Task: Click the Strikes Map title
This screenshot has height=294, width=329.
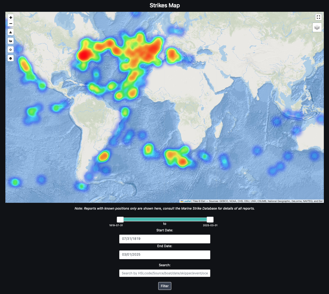Action: [164, 5]
